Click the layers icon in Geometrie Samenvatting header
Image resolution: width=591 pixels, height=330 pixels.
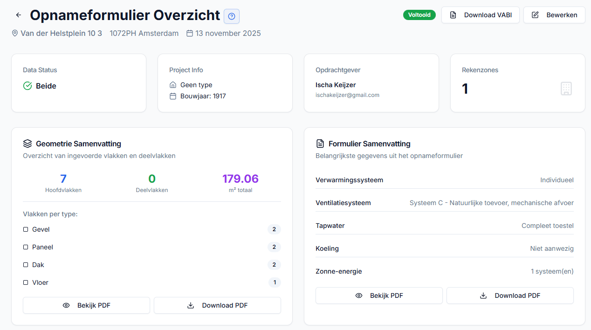coord(27,144)
